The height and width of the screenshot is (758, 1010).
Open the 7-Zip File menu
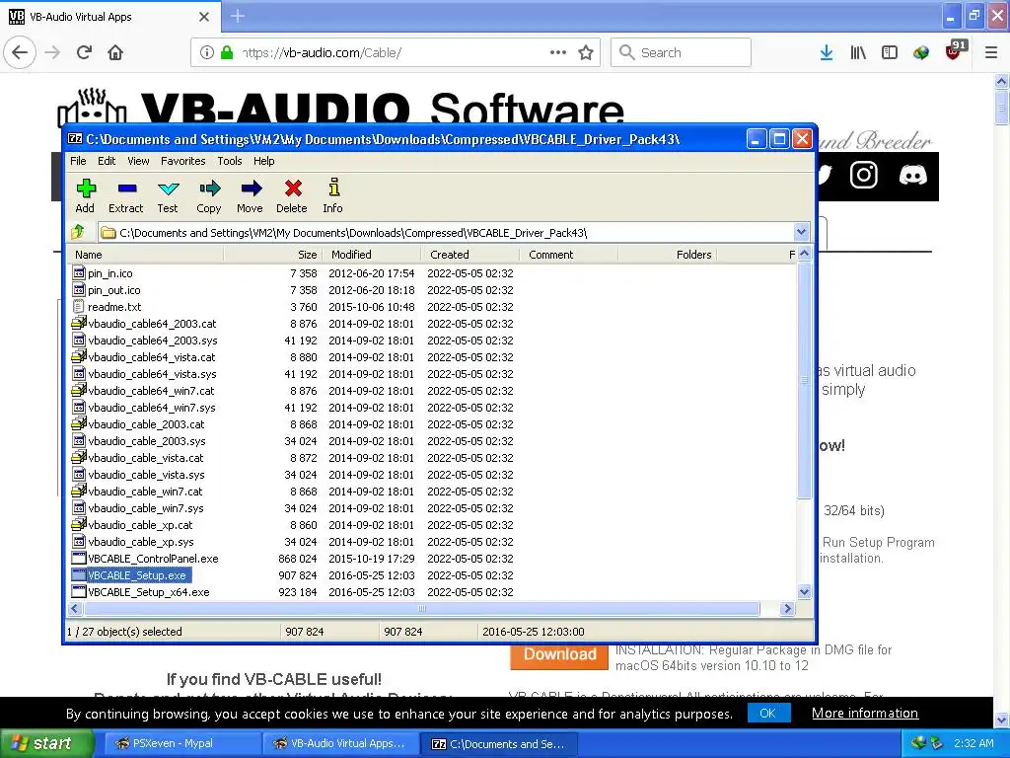coord(78,161)
